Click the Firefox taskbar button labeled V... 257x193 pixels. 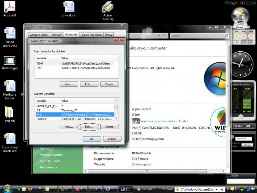tap(65, 189)
